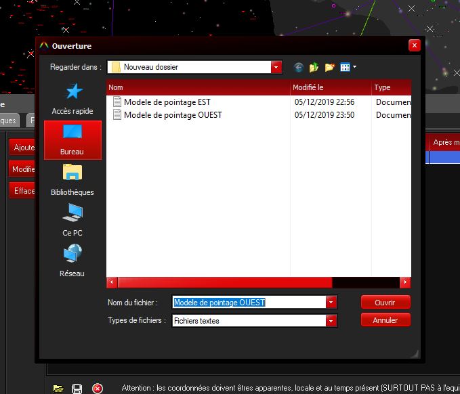Click the back navigation icon
The height and width of the screenshot is (394, 460).
(x=299, y=67)
